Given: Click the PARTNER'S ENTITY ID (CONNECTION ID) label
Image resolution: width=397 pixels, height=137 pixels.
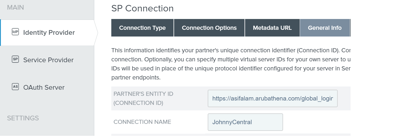Looking at the screenshot, I should pyautogui.click(x=143, y=98).
